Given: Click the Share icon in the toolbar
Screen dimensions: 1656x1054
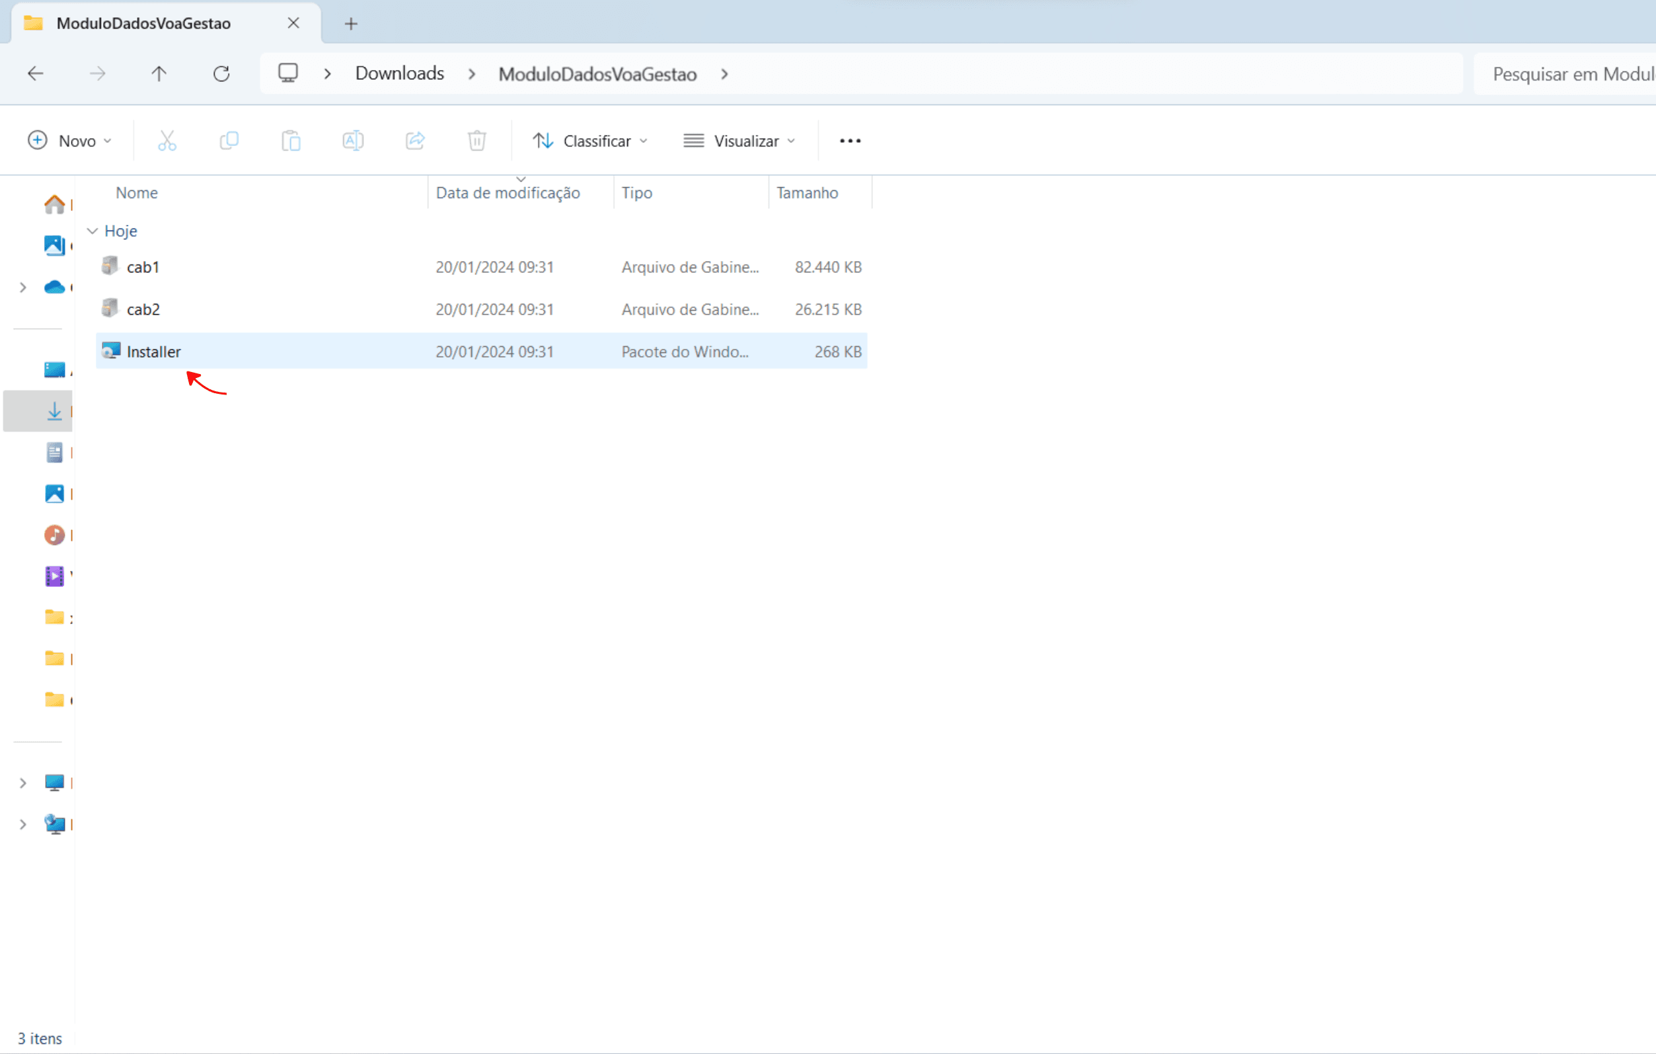Looking at the screenshot, I should (416, 141).
